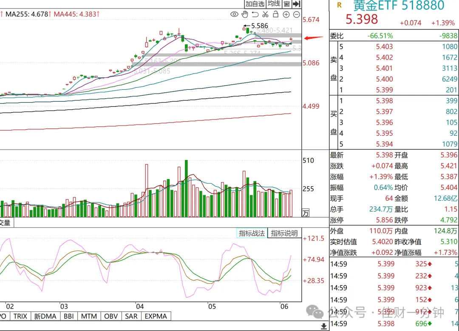Open the SAR indicator tab

[131, 317]
